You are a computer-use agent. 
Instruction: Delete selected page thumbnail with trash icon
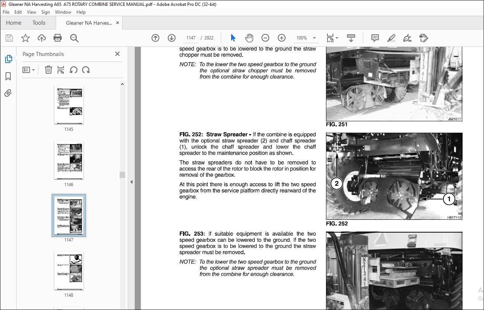coord(48,70)
